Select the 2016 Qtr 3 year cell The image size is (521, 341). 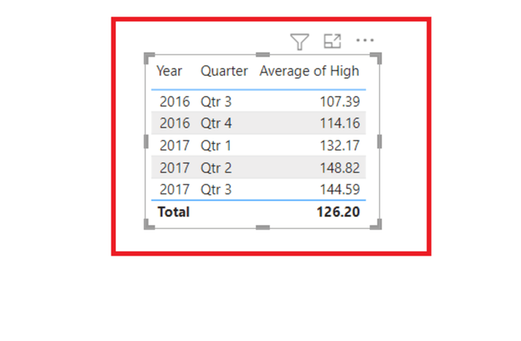pos(174,101)
